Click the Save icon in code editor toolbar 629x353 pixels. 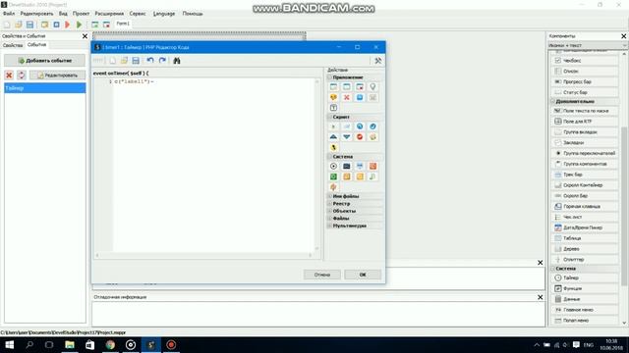[136, 61]
